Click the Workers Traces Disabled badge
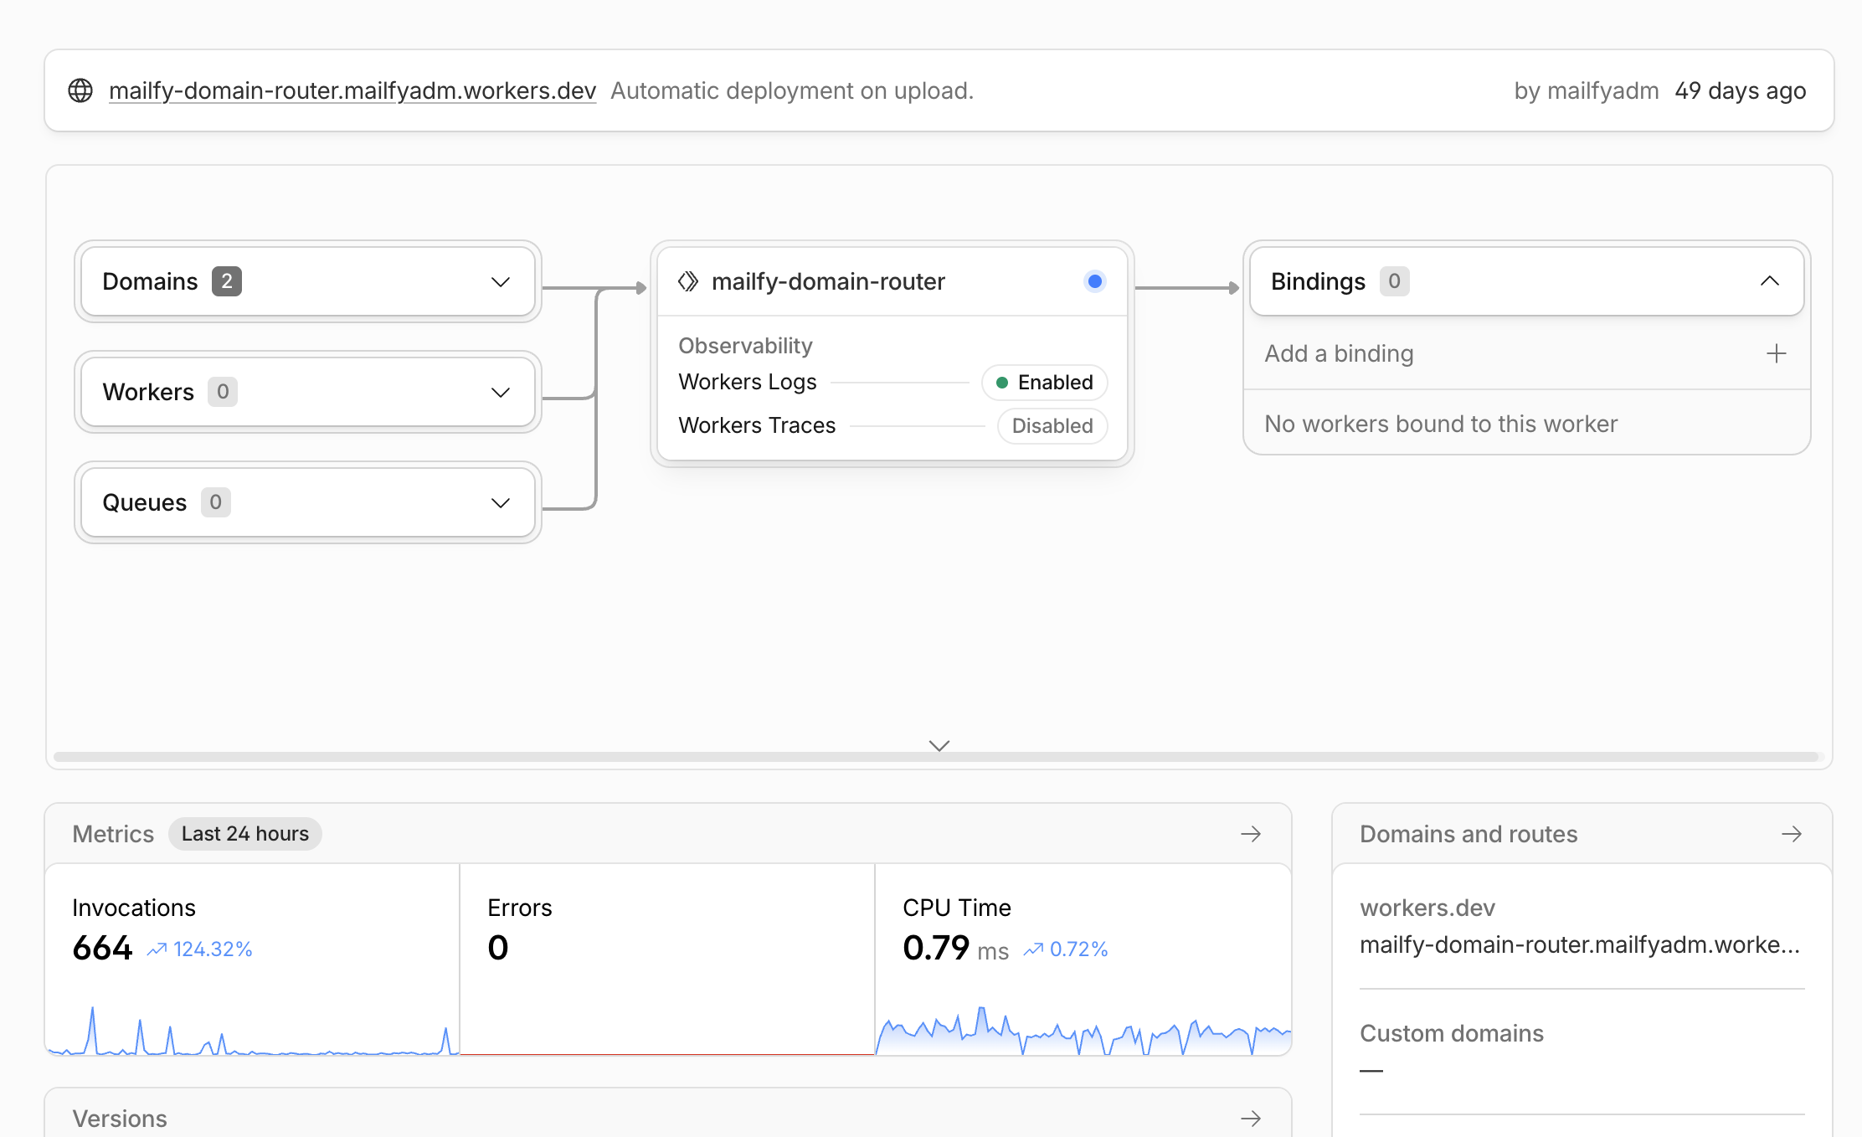1862x1137 pixels. [x=1052, y=426]
